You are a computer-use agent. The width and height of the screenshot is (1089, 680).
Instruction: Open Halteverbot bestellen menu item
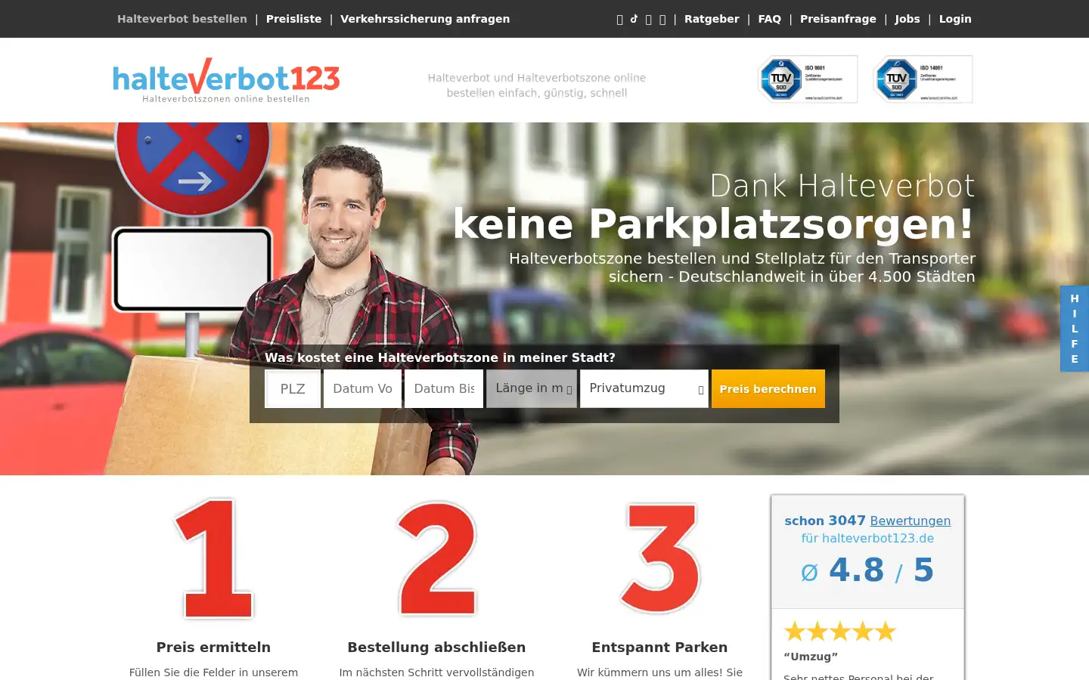[x=182, y=19]
